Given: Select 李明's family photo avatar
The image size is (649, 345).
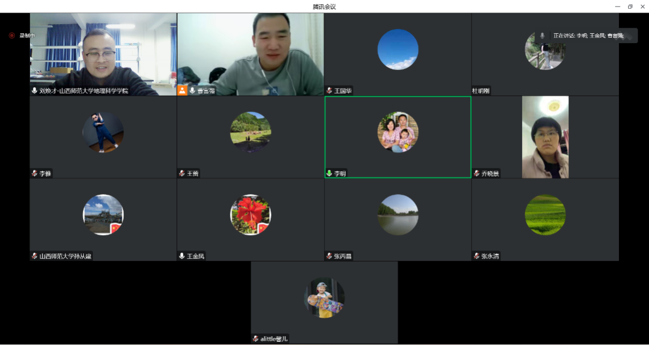Looking at the screenshot, I should [x=398, y=132].
